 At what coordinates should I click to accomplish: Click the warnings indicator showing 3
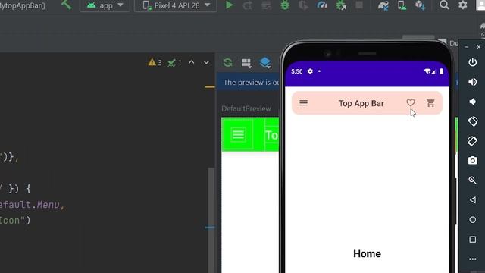155,62
